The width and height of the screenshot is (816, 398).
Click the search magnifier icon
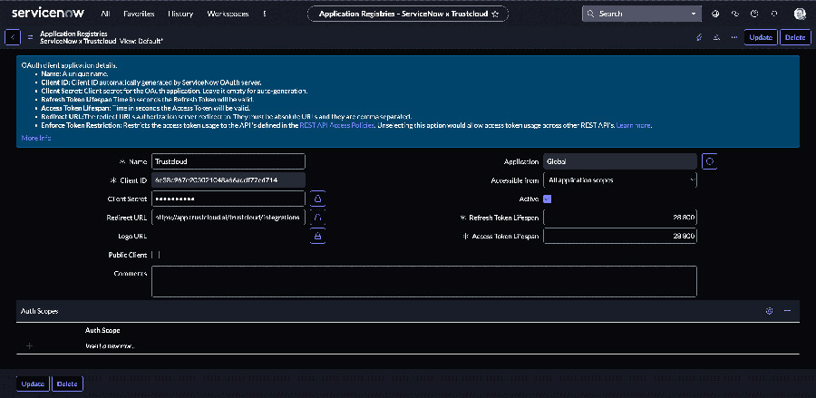tap(590, 14)
